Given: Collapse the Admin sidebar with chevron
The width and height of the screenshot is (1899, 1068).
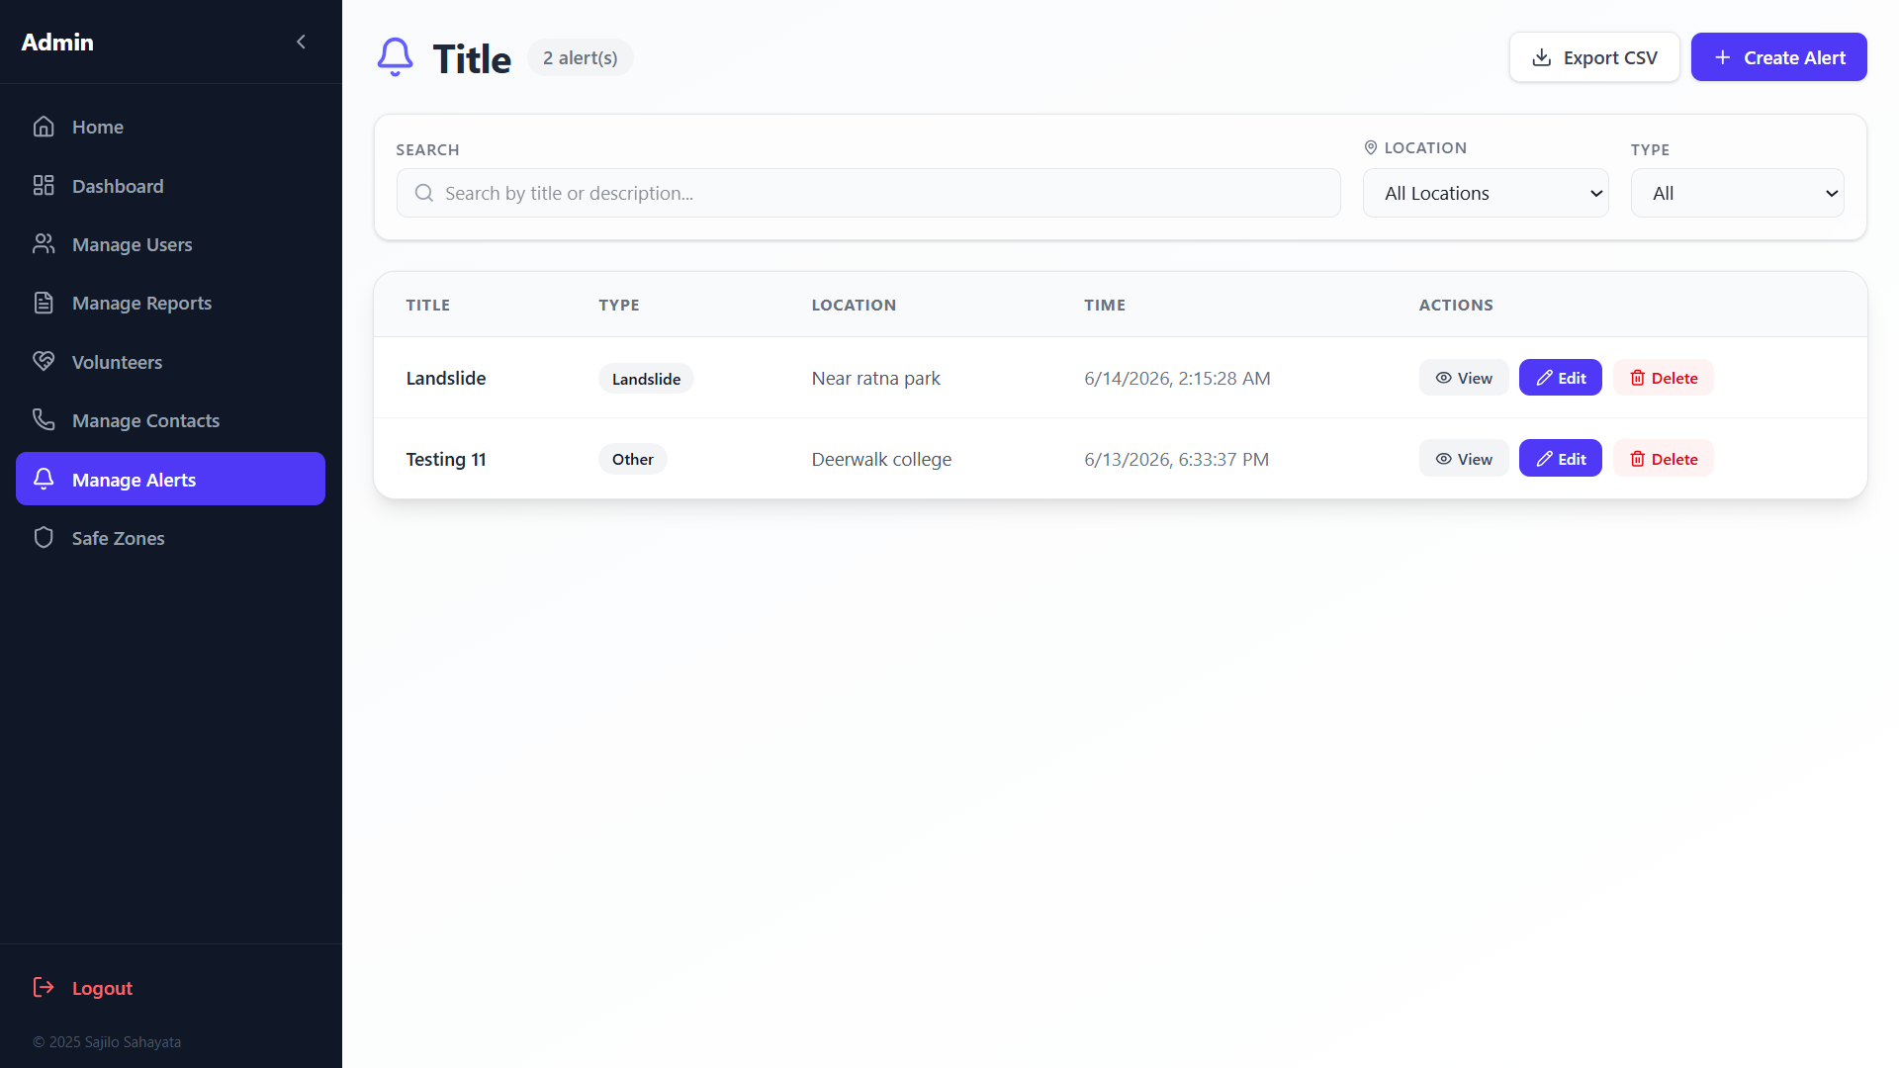Looking at the screenshot, I should click(x=301, y=42).
